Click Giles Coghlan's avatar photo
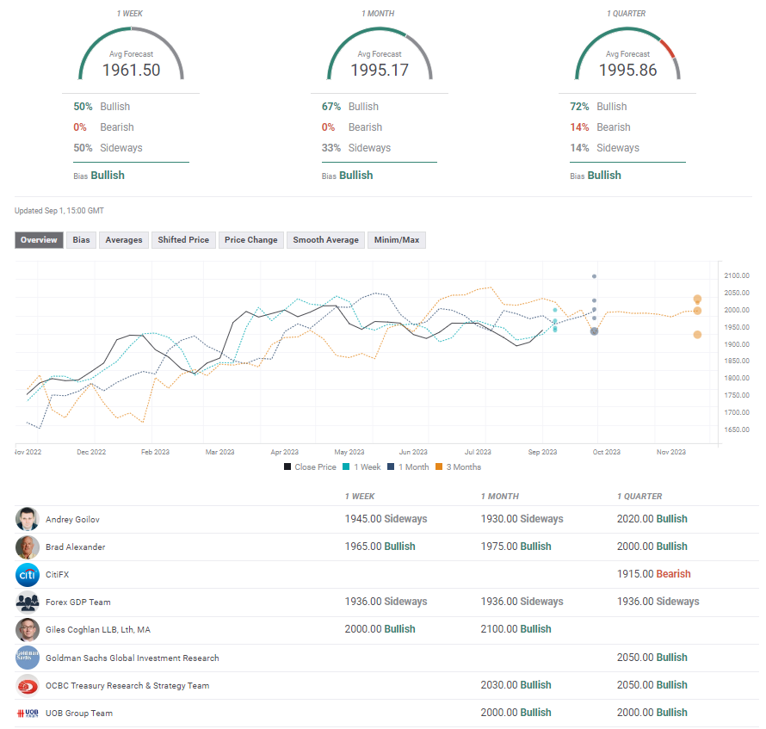766x729 pixels. point(28,629)
